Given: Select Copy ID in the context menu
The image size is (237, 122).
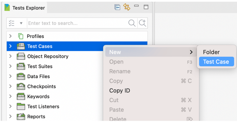Looking at the screenshot, I should 151,91.
